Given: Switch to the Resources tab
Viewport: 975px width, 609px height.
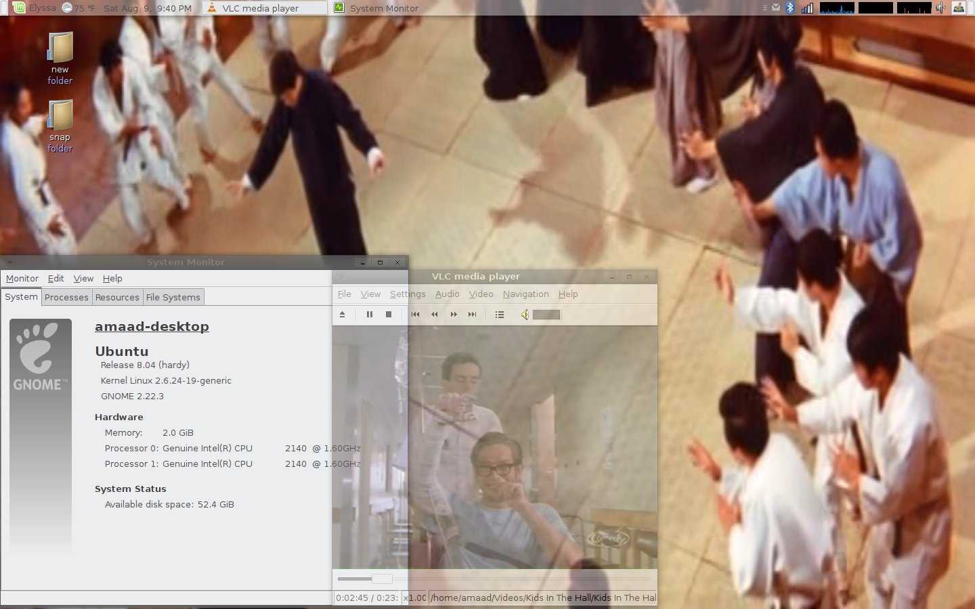Looking at the screenshot, I should pos(117,298).
